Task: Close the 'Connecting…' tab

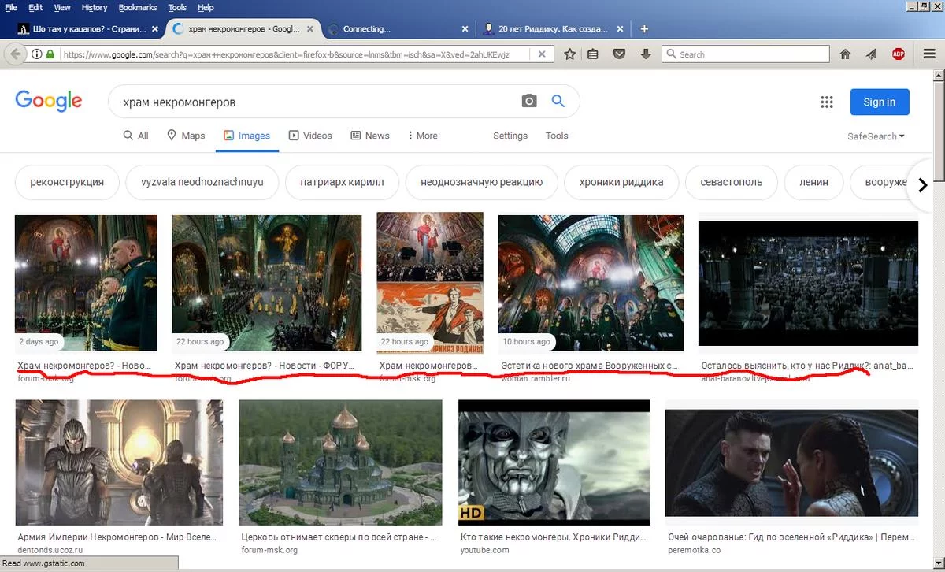Action: (x=465, y=28)
